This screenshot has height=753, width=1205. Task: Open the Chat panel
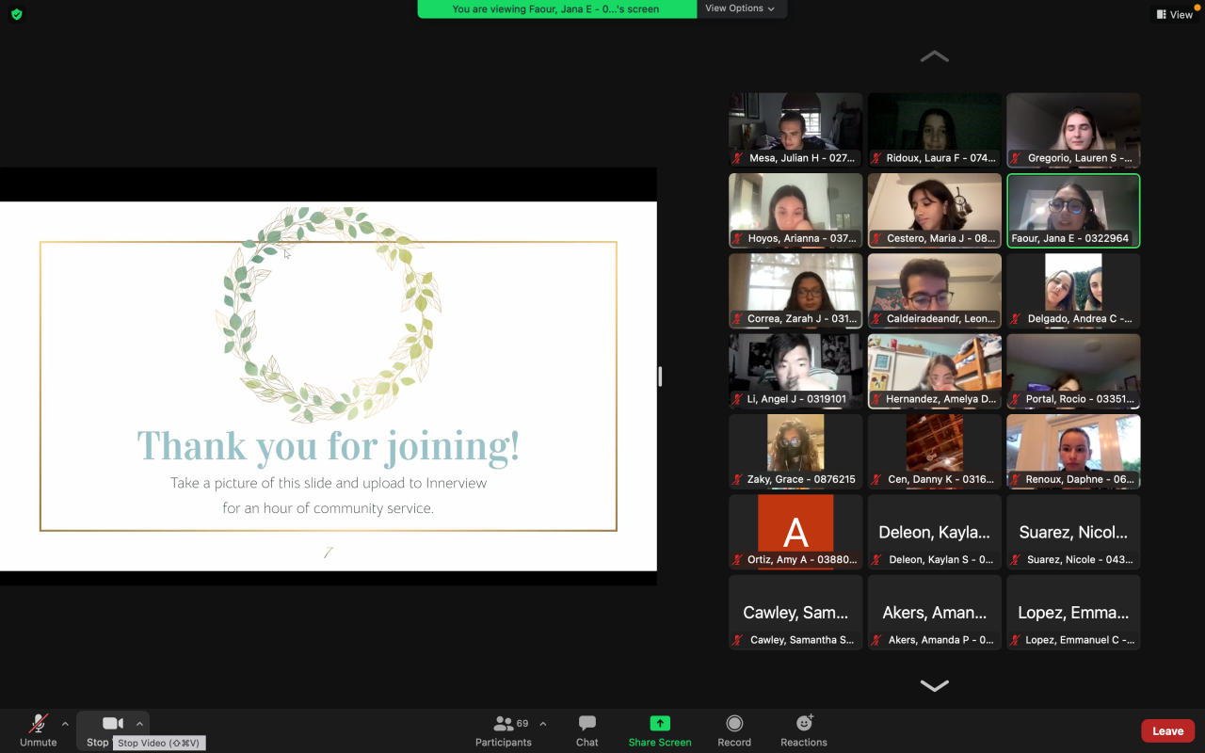[x=587, y=729]
